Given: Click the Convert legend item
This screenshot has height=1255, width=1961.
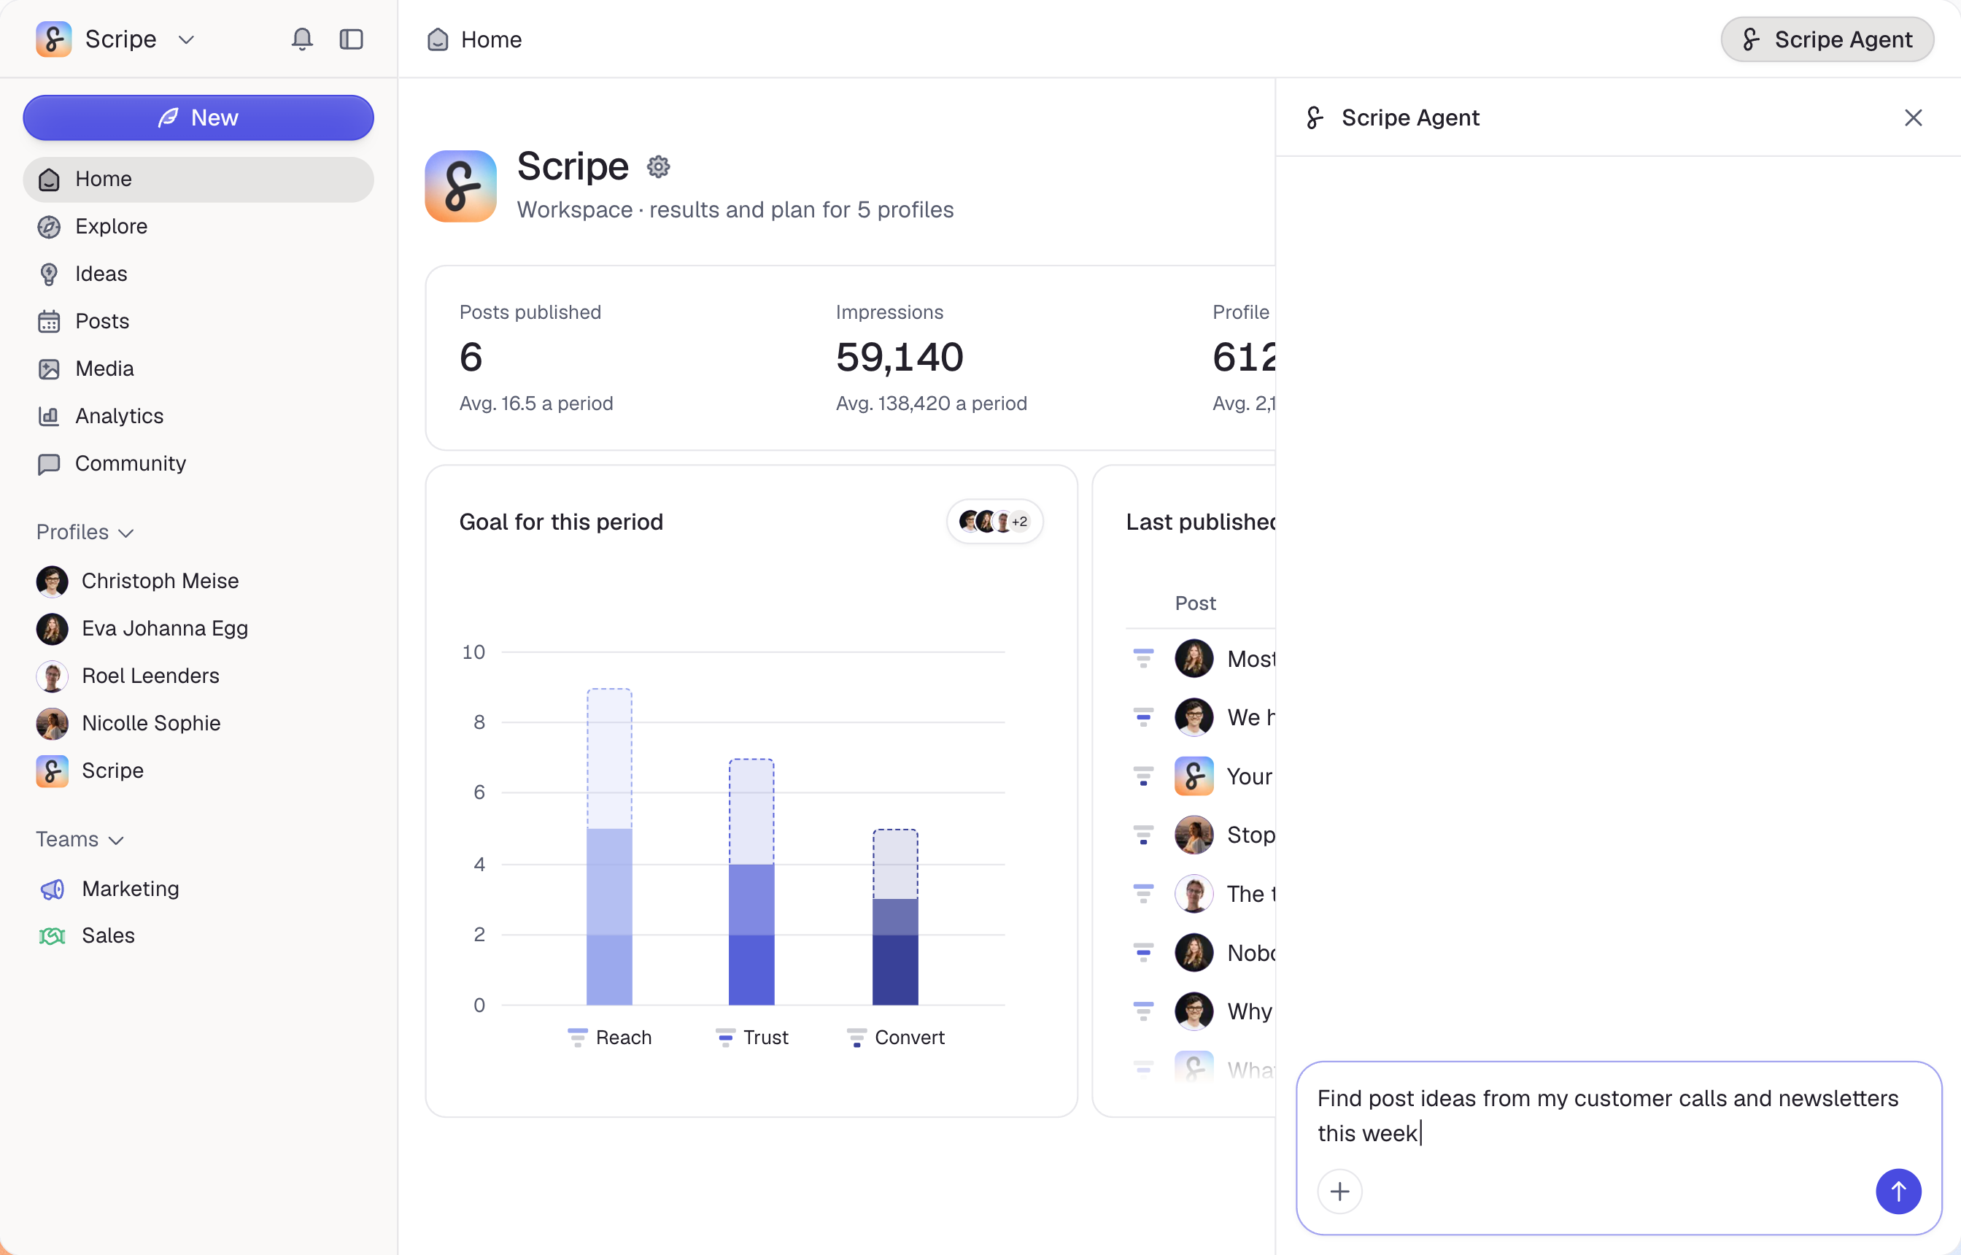Looking at the screenshot, I should [x=895, y=1038].
